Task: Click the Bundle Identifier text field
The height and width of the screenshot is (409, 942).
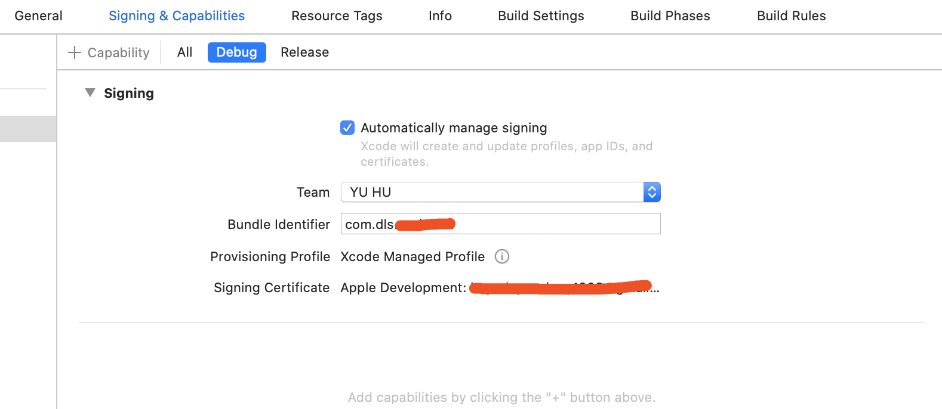Action: (x=500, y=224)
